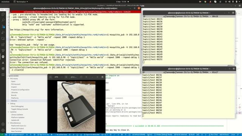Screen dimensions: 242x136
Task: Click the green remote indicator in status bar
Action: [2, 134]
